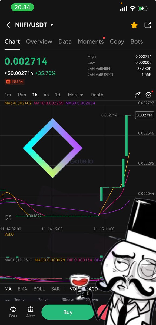Show the Depth chart view
The image size is (156, 325).
(97, 95)
